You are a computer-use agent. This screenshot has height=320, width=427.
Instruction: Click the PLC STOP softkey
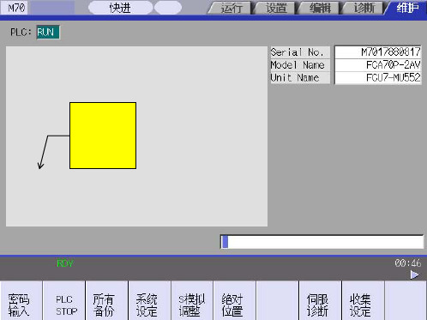click(64, 301)
